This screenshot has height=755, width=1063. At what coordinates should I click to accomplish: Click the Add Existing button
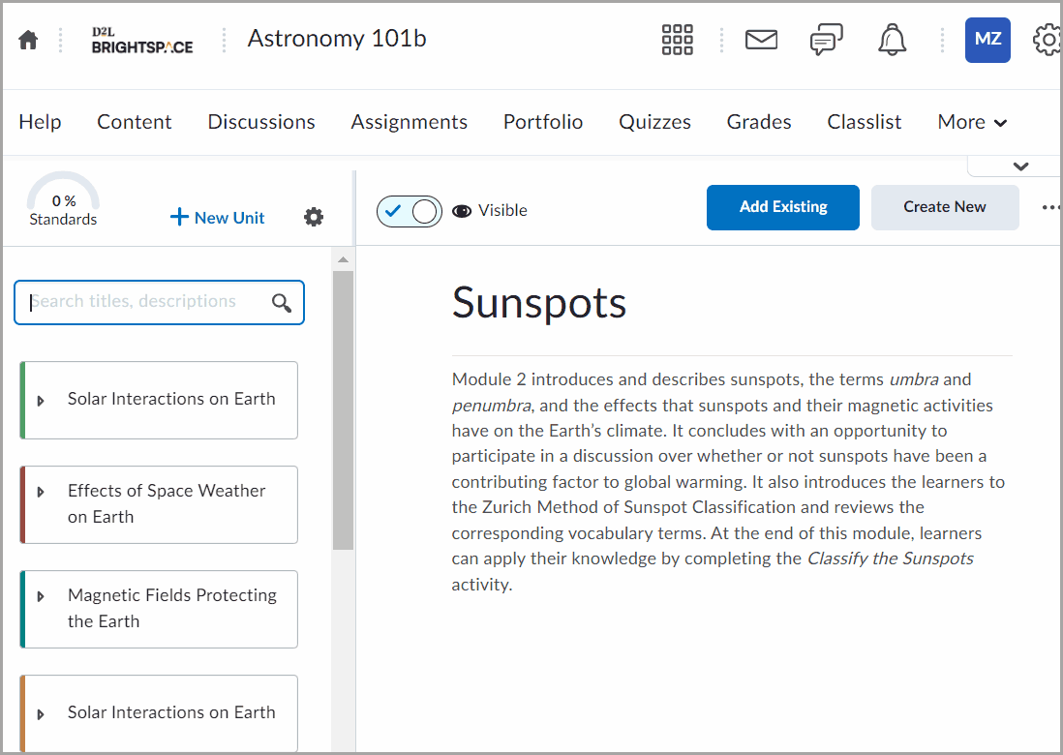click(782, 207)
